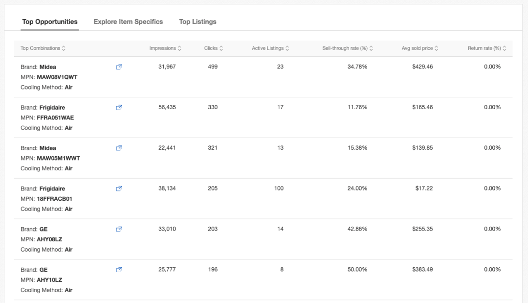528x303 pixels.
Task: Click average sold price $429.46
Action: click(x=422, y=67)
